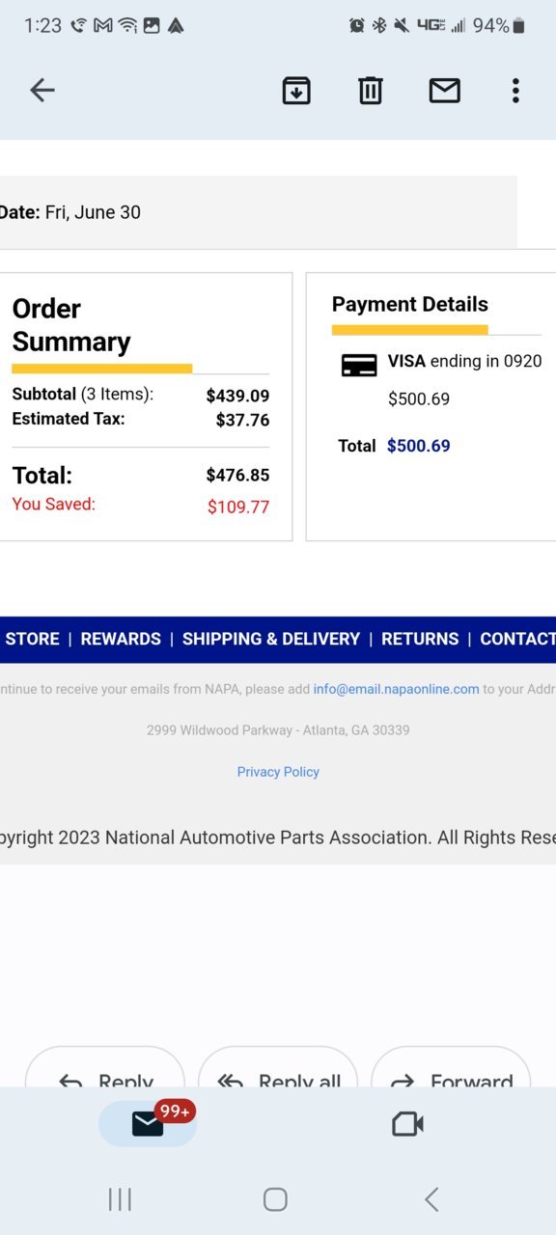Tap the Android back navigation chevron
The image size is (556, 1235).
[431, 1199]
